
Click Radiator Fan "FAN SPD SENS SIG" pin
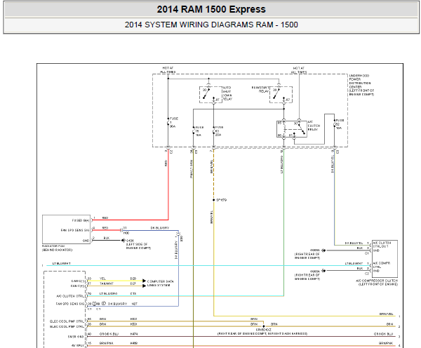coord(75,230)
